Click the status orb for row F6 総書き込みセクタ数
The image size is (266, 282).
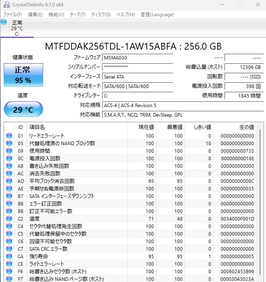9,271
